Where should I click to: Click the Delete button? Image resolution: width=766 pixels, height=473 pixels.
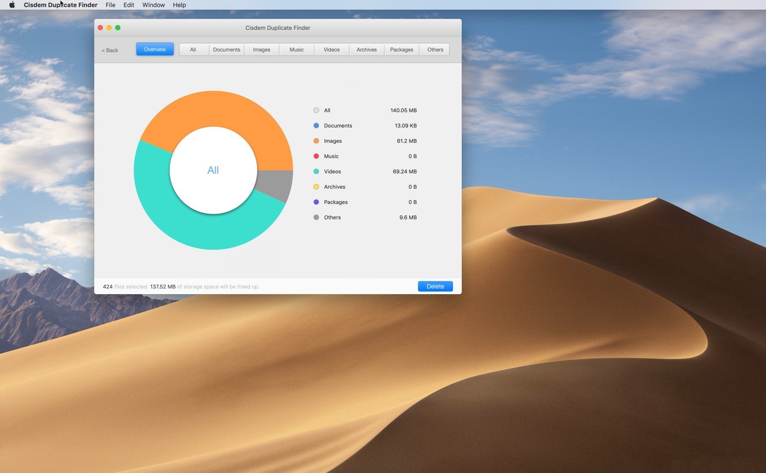point(435,286)
